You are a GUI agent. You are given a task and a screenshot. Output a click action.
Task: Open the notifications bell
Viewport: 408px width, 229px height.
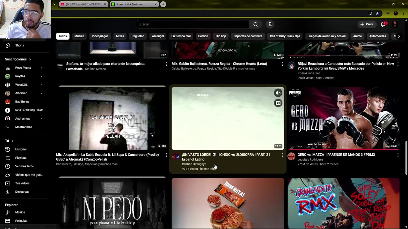tap(383, 24)
